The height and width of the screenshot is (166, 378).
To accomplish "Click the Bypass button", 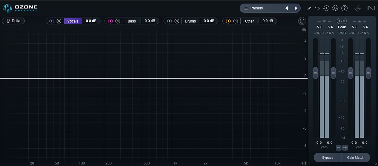I will coord(328,158).
